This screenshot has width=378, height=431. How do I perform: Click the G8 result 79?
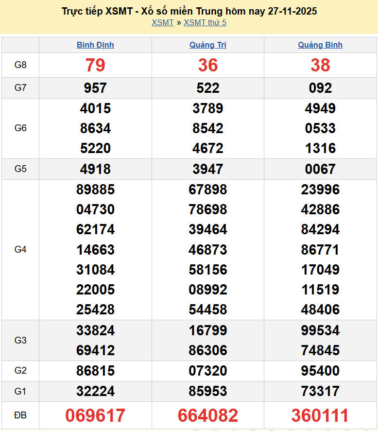point(95,65)
